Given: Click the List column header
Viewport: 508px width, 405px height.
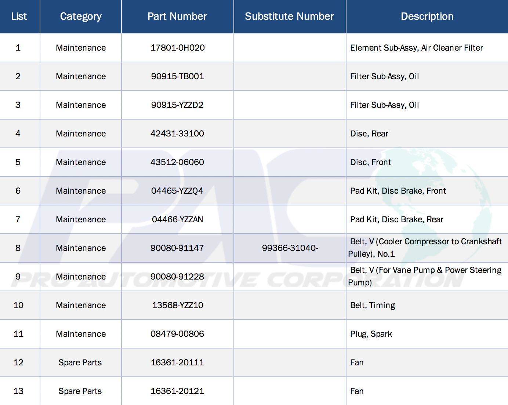Looking at the screenshot, I should [x=19, y=17].
